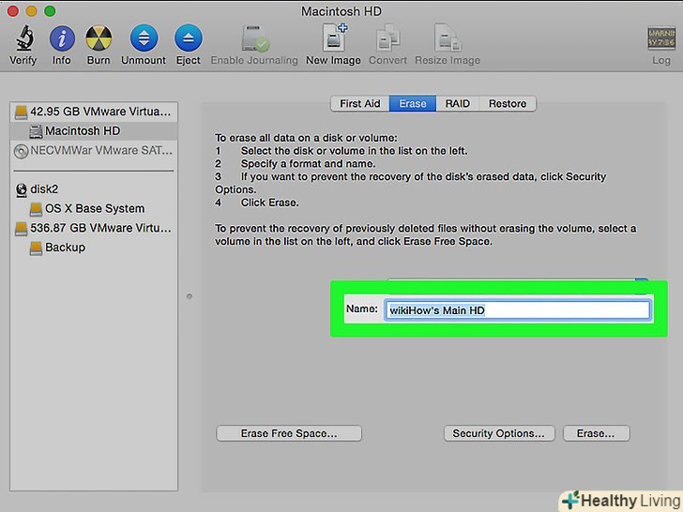This screenshot has height=512, width=683.
Task: Click the Verify microscope icon
Action: click(x=24, y=38)
